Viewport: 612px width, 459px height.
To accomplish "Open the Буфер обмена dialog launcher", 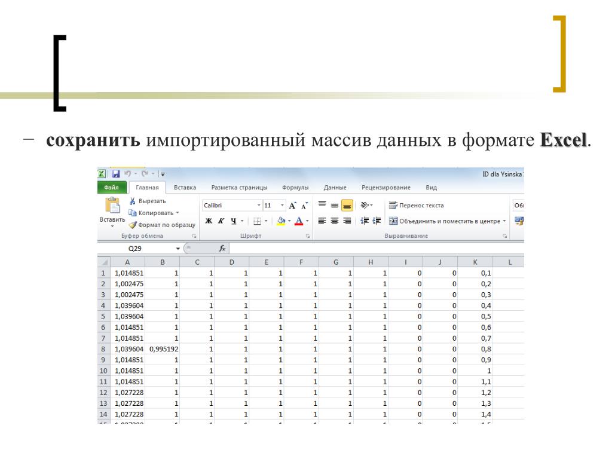I will click(194, 236).
